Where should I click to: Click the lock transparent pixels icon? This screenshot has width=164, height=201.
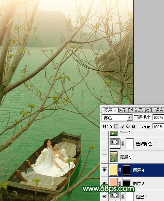[116, 126]
